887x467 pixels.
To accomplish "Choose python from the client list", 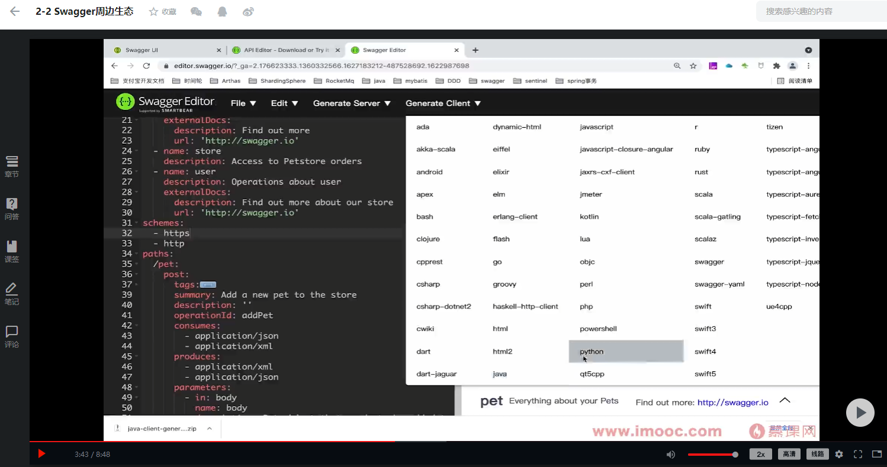I will click(626, 352).
